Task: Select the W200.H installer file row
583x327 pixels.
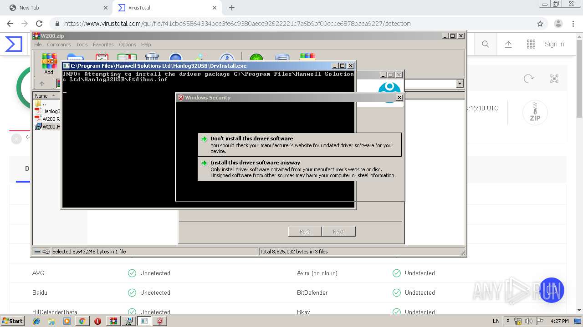Action: tap(47, 127)
